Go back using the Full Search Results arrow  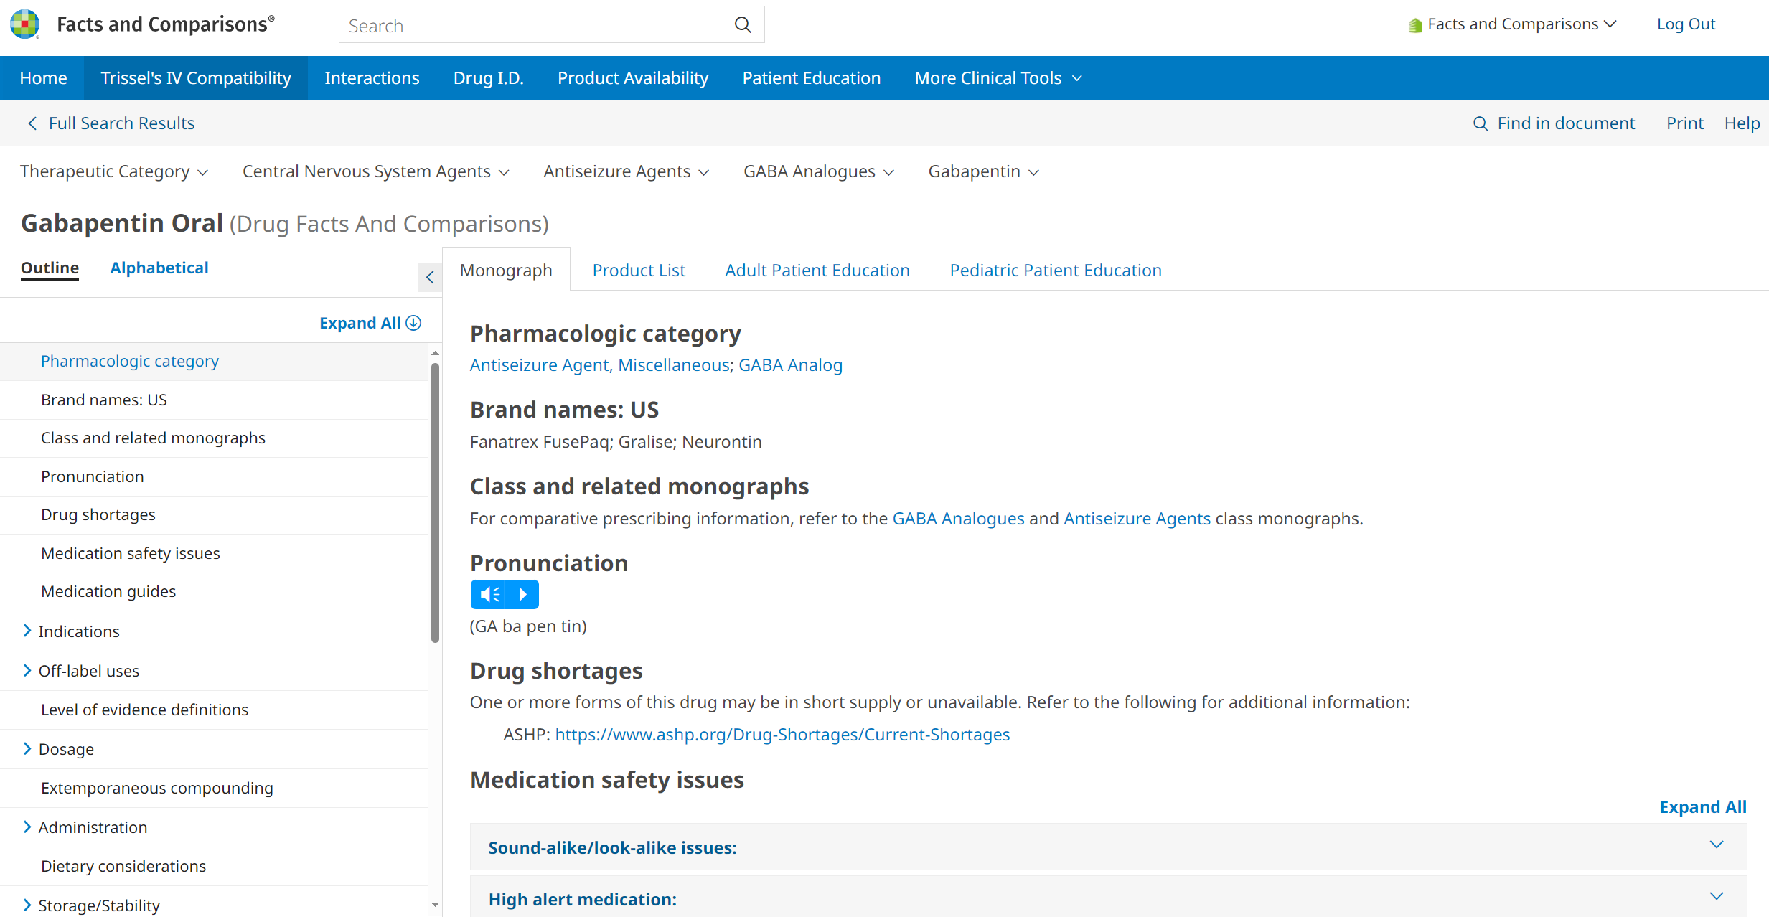(32, 123)
